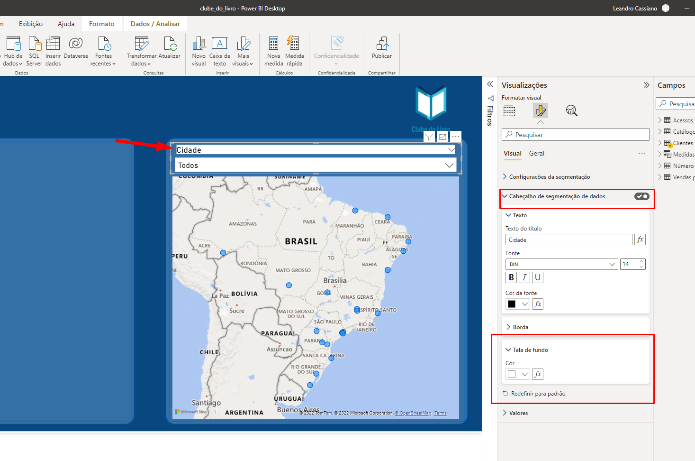Create a Medida rápida
Screen dimensions: 695x461
coord(294,51)
